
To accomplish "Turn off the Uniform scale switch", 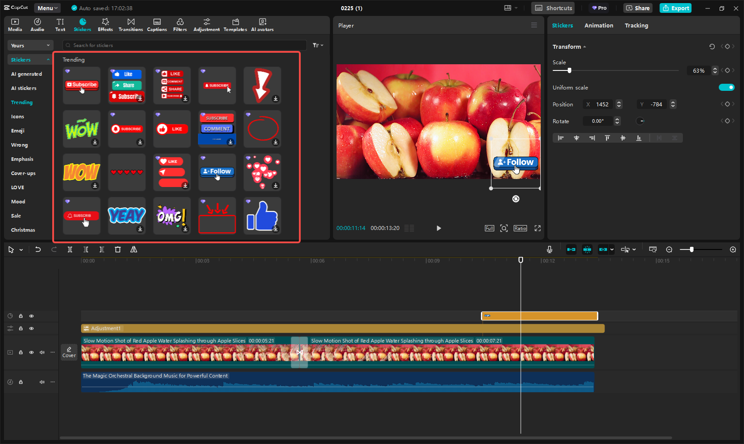I will [x=726, y=87].
